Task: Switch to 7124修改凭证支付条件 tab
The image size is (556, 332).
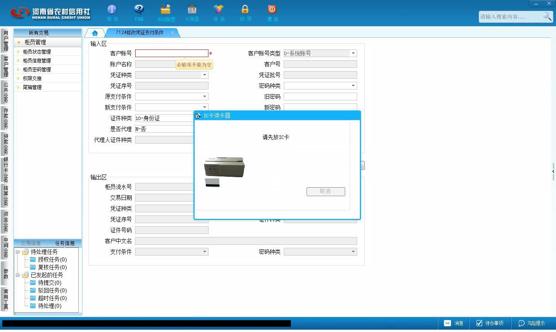Action: (x=139, y=32)
